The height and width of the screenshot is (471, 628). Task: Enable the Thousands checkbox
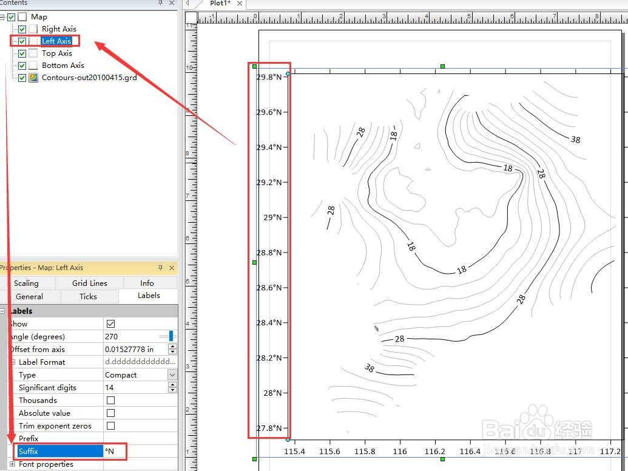[111, 400]
